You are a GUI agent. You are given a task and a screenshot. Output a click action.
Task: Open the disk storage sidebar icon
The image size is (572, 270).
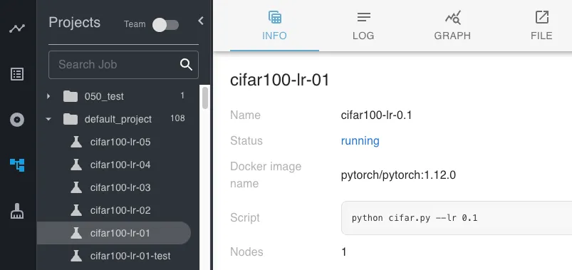point(17,120)
